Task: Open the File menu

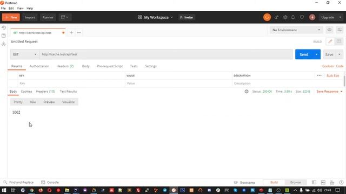Action: pos(3,8)
